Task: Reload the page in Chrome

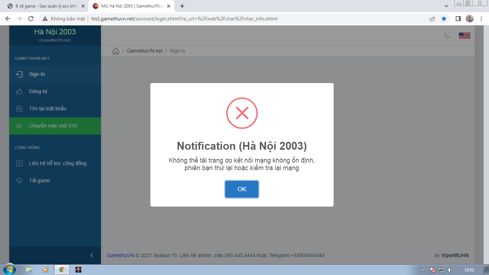Action: (31, 19)
